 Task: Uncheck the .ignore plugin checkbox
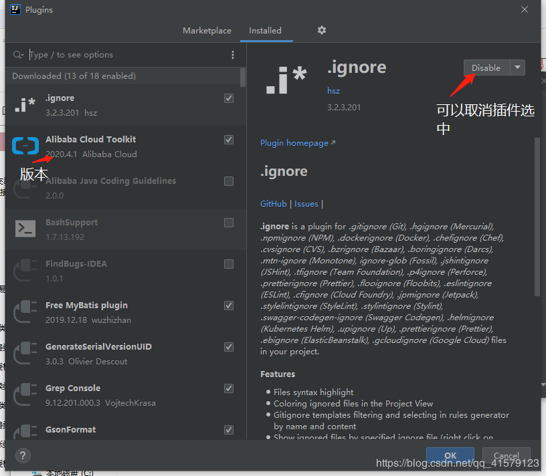tap(229, 98)
